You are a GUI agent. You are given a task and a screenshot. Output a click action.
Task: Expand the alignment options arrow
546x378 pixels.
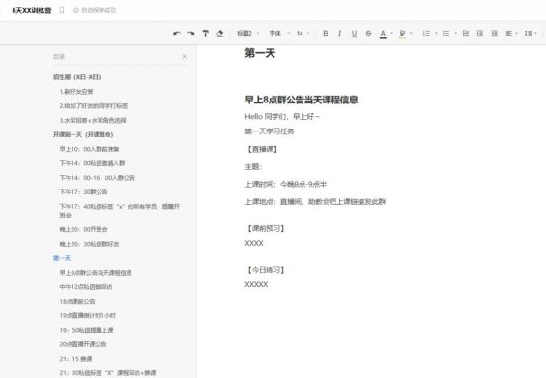[516, 34]
